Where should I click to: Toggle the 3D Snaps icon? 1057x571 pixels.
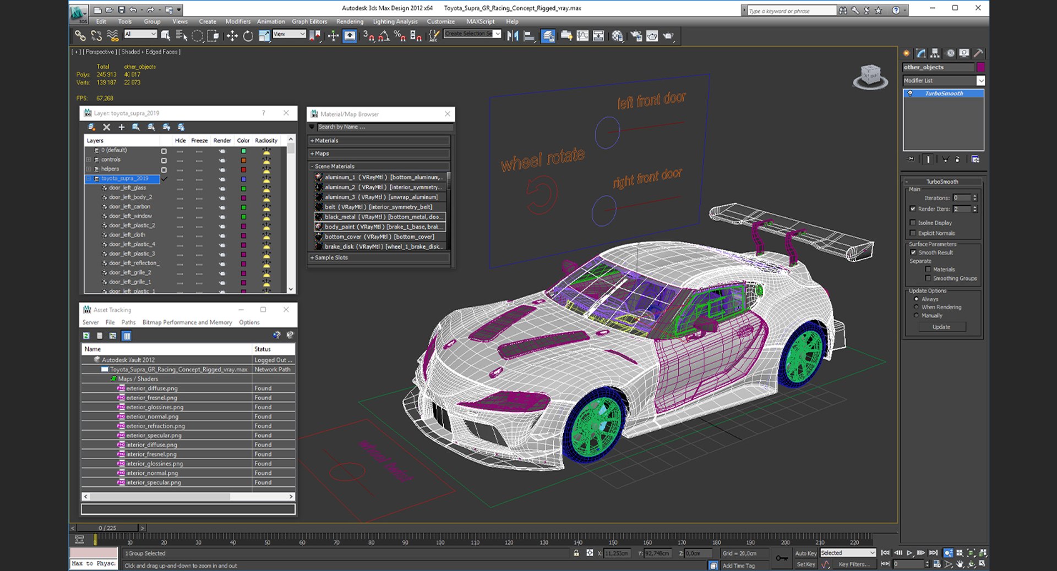tap(368, 36)
